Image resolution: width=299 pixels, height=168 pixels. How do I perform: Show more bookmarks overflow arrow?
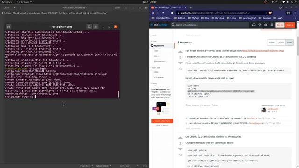(x=295, y=18)
